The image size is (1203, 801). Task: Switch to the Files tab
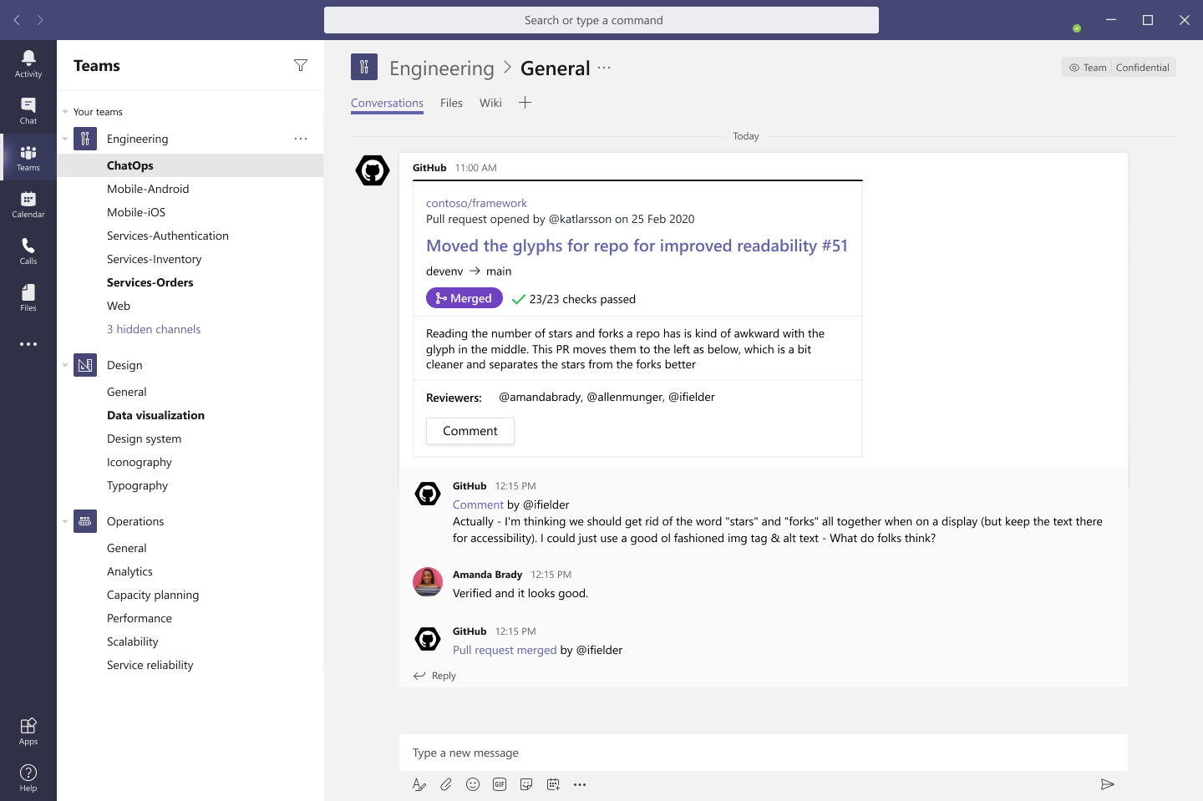(451, 103)
